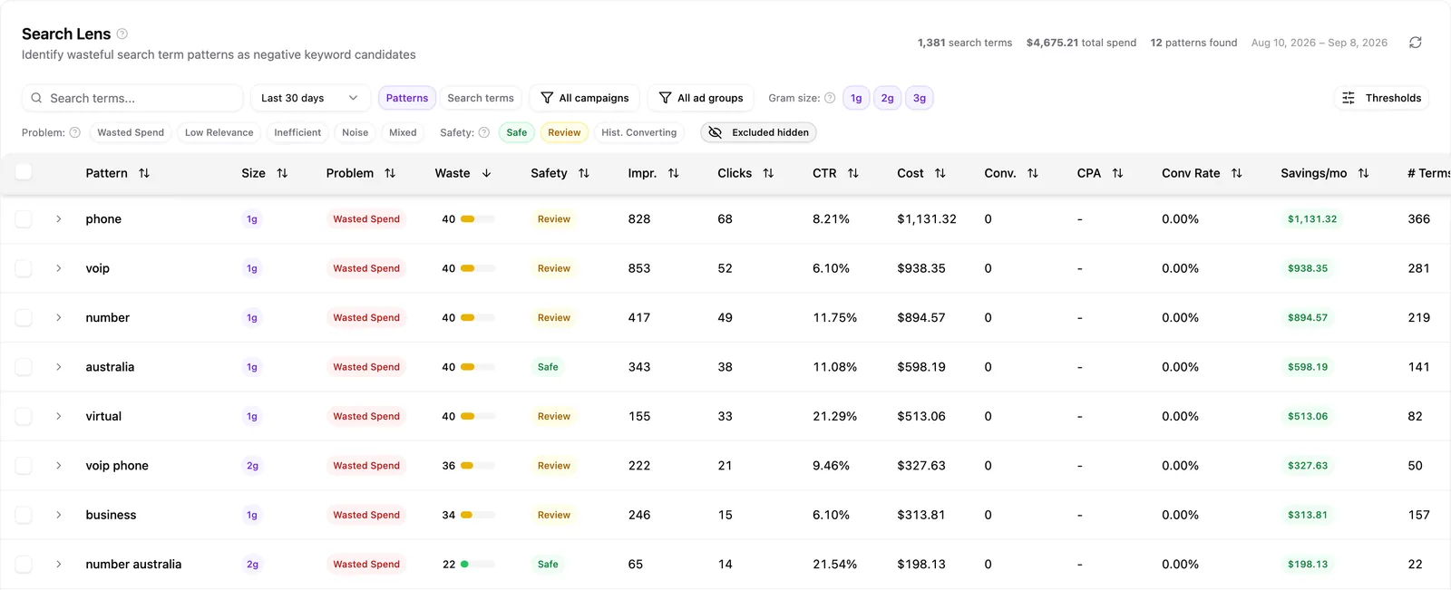Open the Last 30 days date dropdown
Image resolution: width=1451 pixels, height=590 pixels.
pos(310,98)
